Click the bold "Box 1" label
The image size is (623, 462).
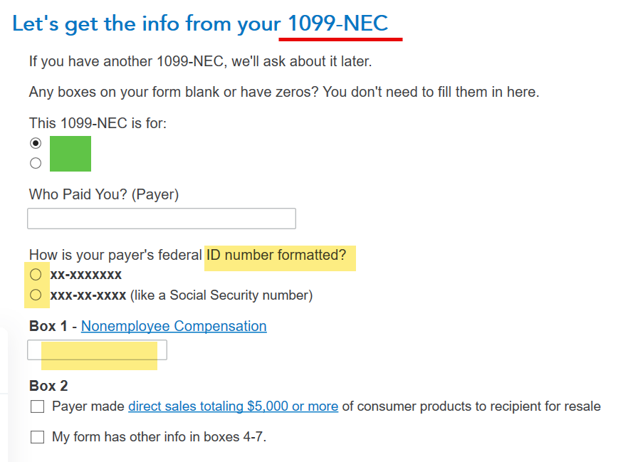click(48, 326)
